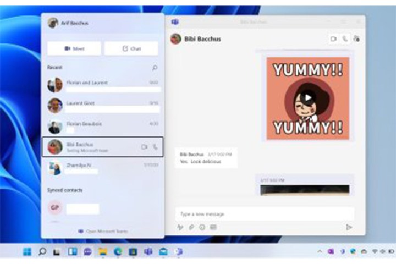
Task: Open the Wi-Fi network tray icon
Action: point(375,251)
